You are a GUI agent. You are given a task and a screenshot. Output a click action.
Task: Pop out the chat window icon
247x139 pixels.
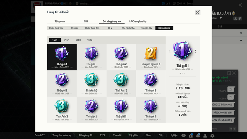coord(229,73)
